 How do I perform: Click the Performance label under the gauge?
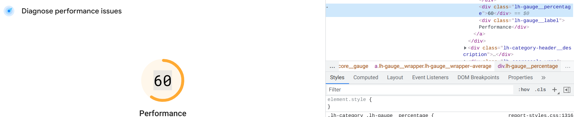click(163, 113)
